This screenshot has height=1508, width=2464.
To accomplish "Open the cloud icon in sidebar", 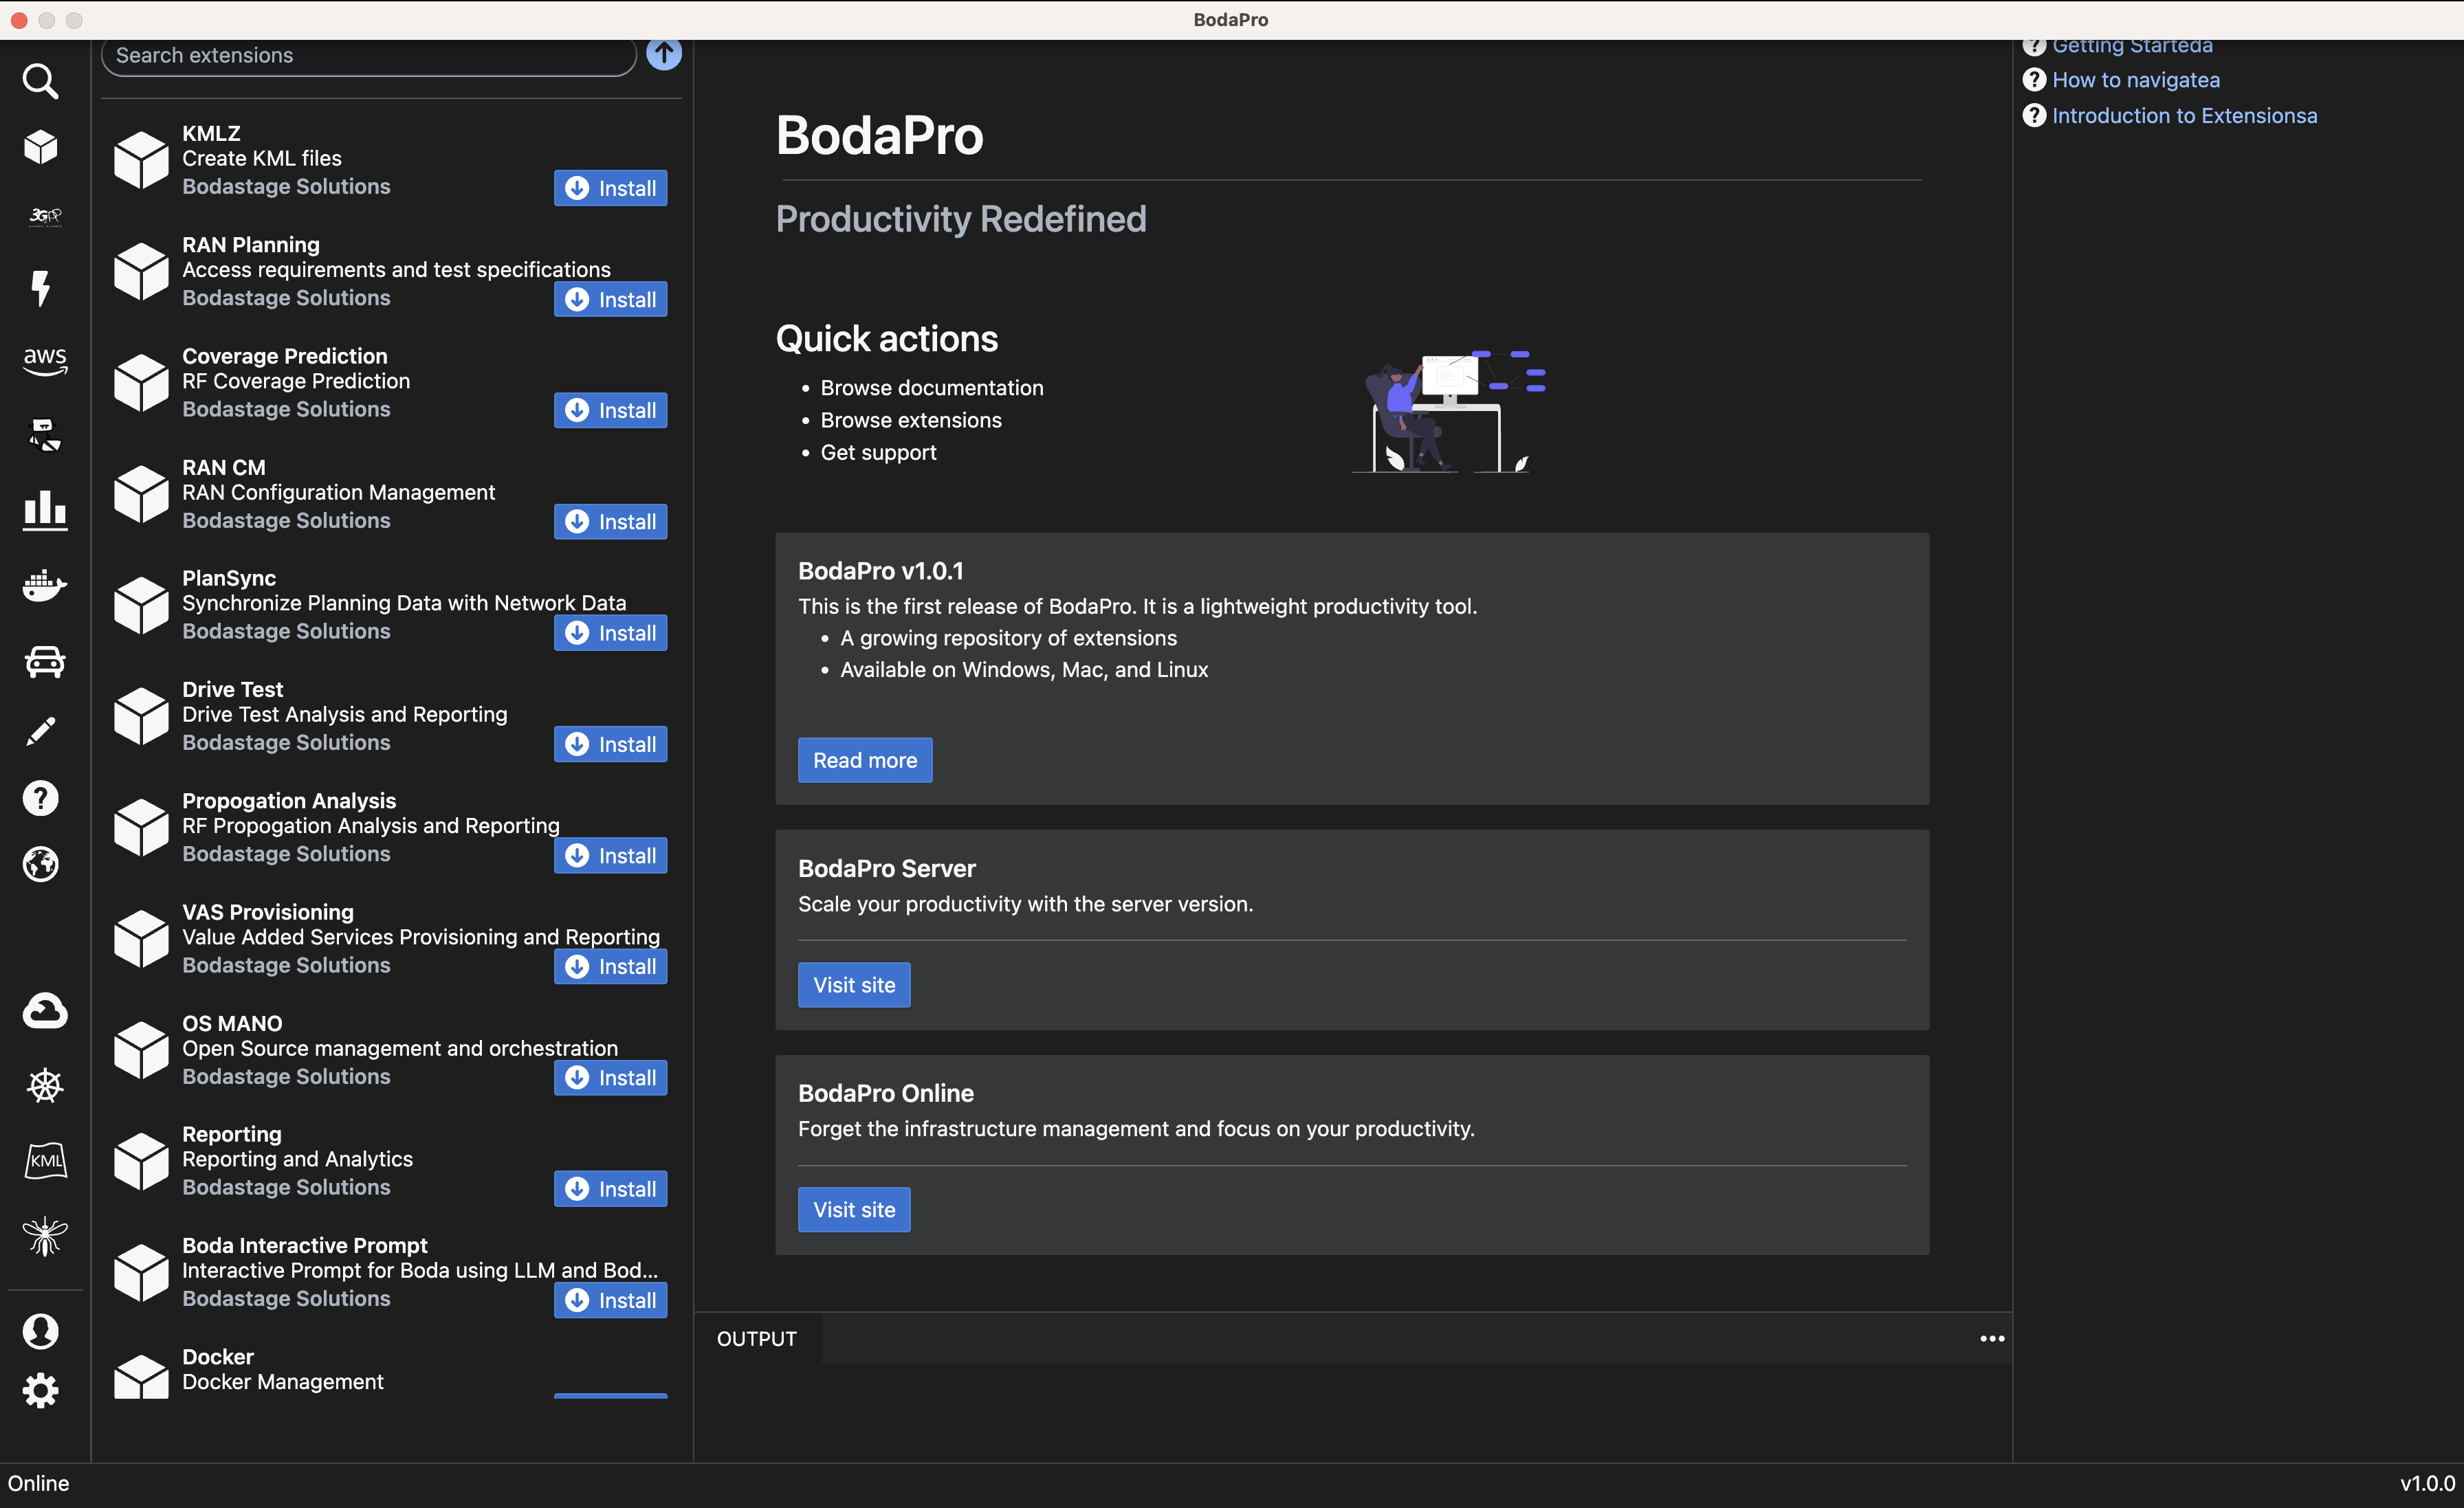I will (x=45, y=1011).
